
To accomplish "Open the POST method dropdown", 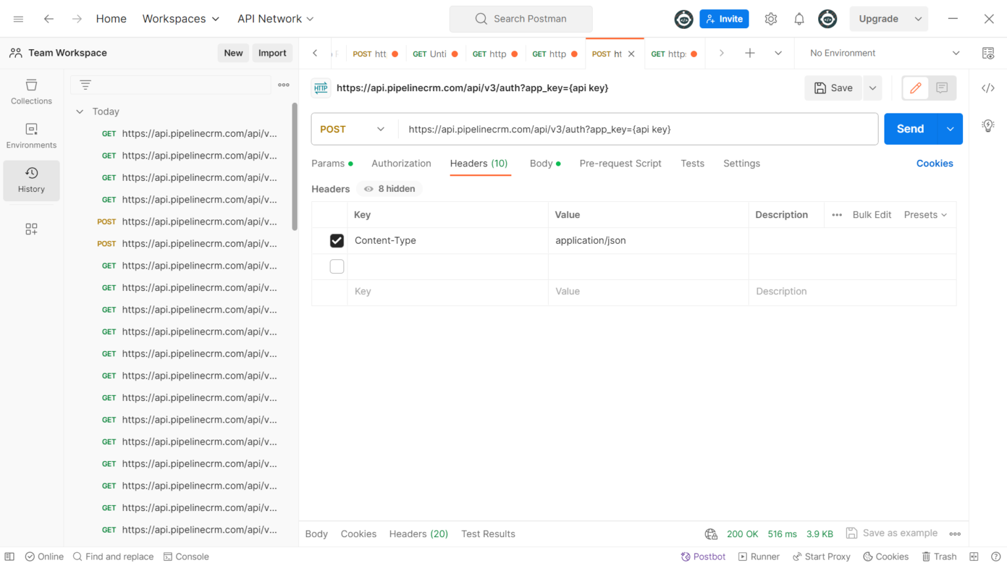I will click(x=353, y=129).
